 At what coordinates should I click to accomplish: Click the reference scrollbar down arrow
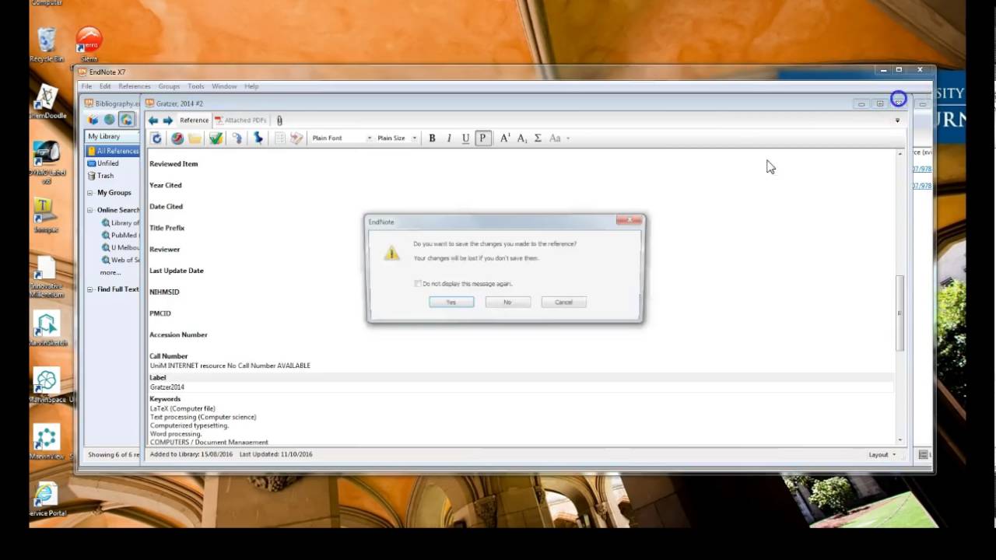(900, 440)
